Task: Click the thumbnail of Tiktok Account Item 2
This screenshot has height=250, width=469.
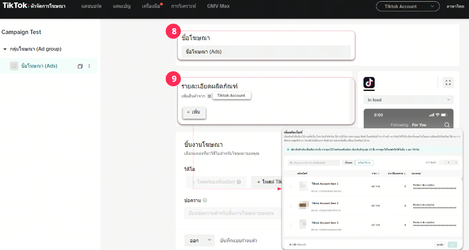Action: (x=303, y=205)
